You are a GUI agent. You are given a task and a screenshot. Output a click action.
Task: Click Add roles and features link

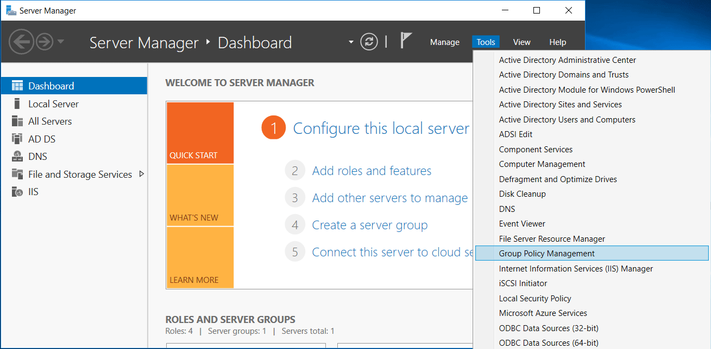pyautogui.click(x=372, y=171)
